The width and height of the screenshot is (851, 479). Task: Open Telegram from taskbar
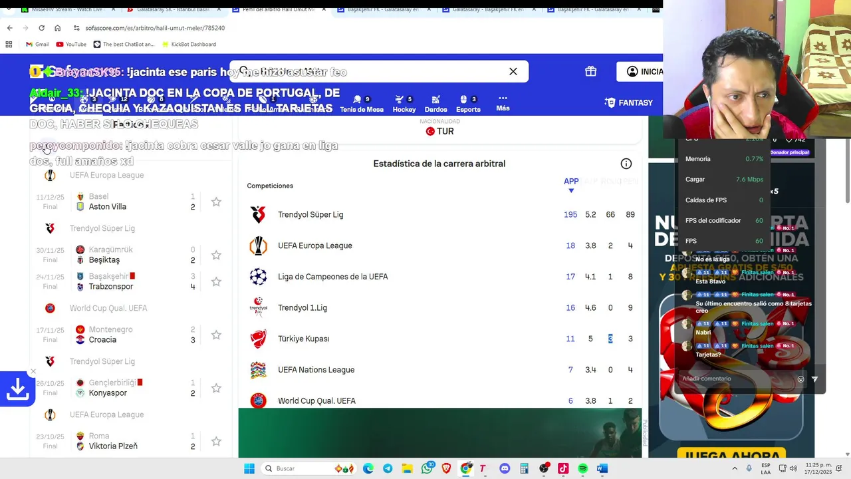pos(388,468)
